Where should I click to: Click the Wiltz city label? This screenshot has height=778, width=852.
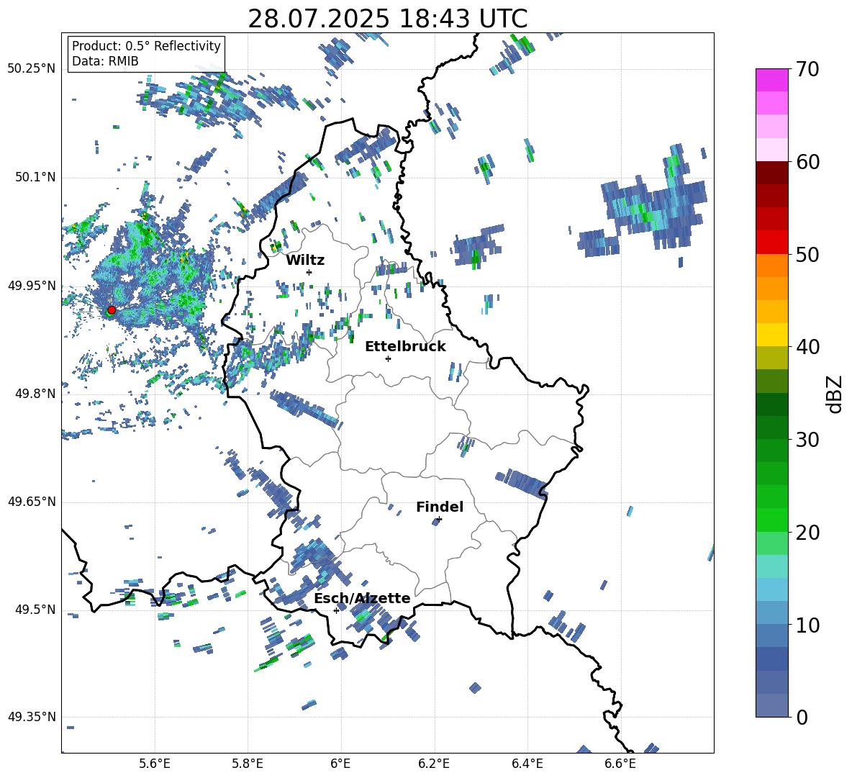(305, 261)
